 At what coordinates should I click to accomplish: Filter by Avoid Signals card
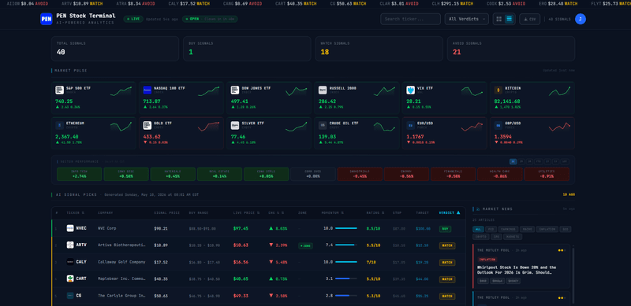click(511, 49)
